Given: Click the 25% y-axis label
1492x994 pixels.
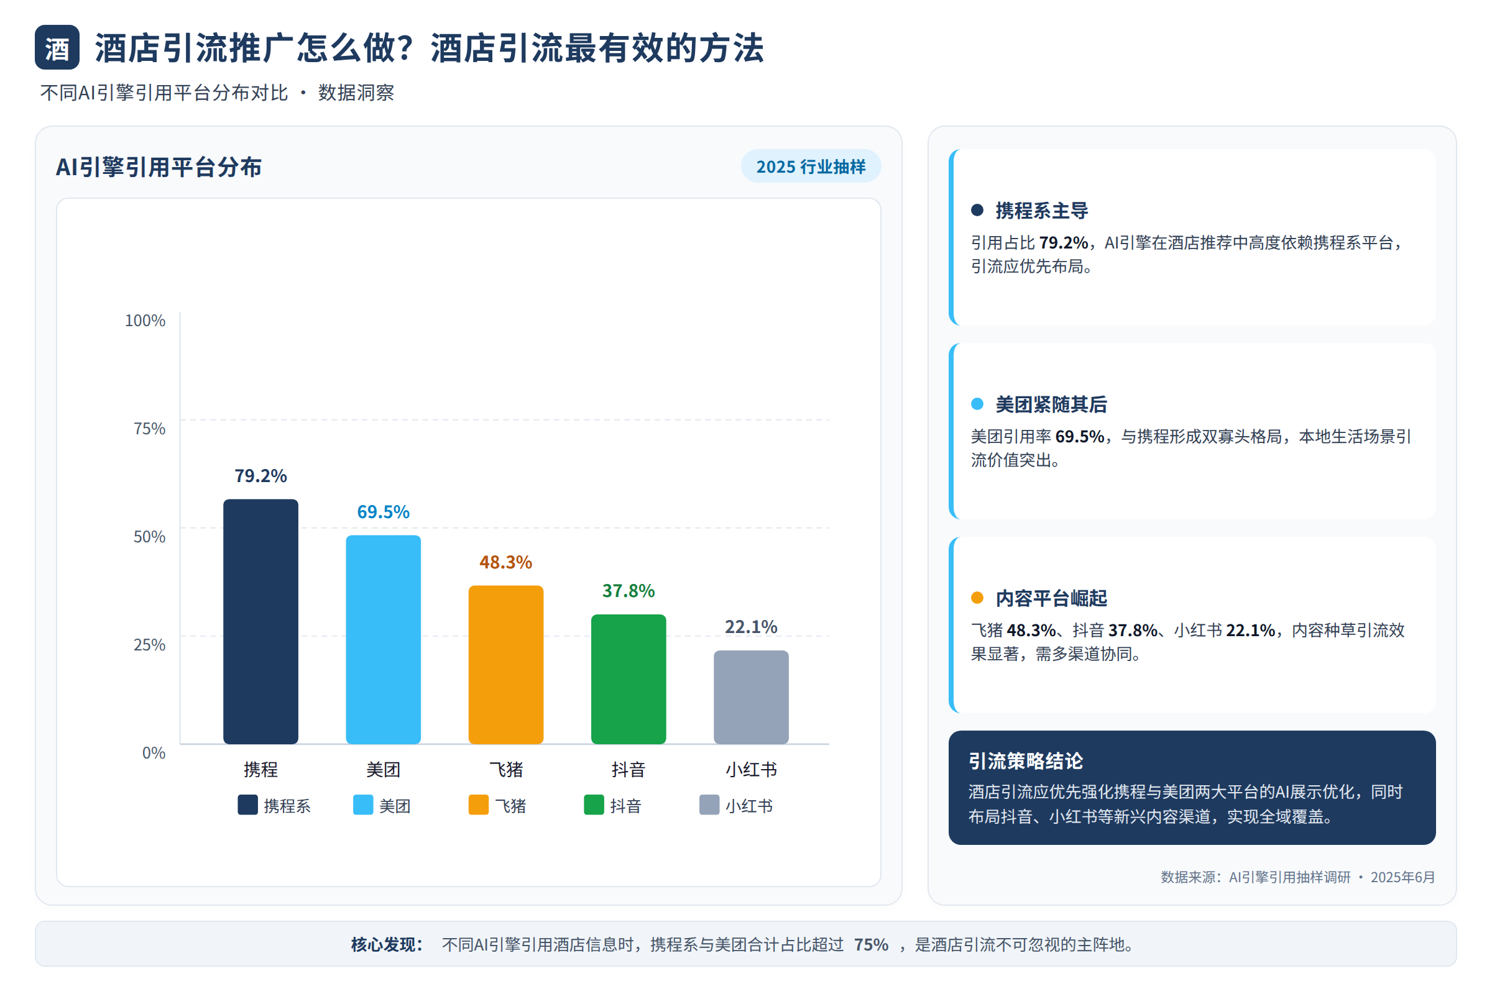Looking at the screenshot, I should 150,645.
